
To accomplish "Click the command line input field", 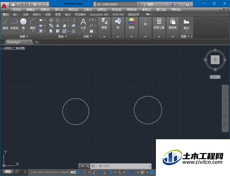I will coord(121,166).
